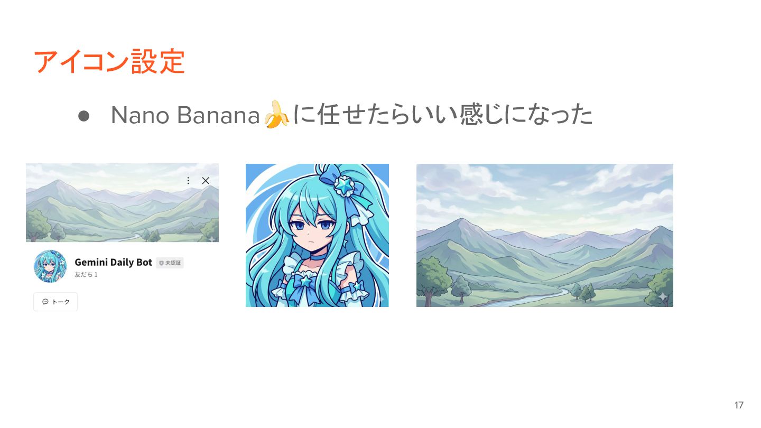Close the bot profile card

pos(206,181)
